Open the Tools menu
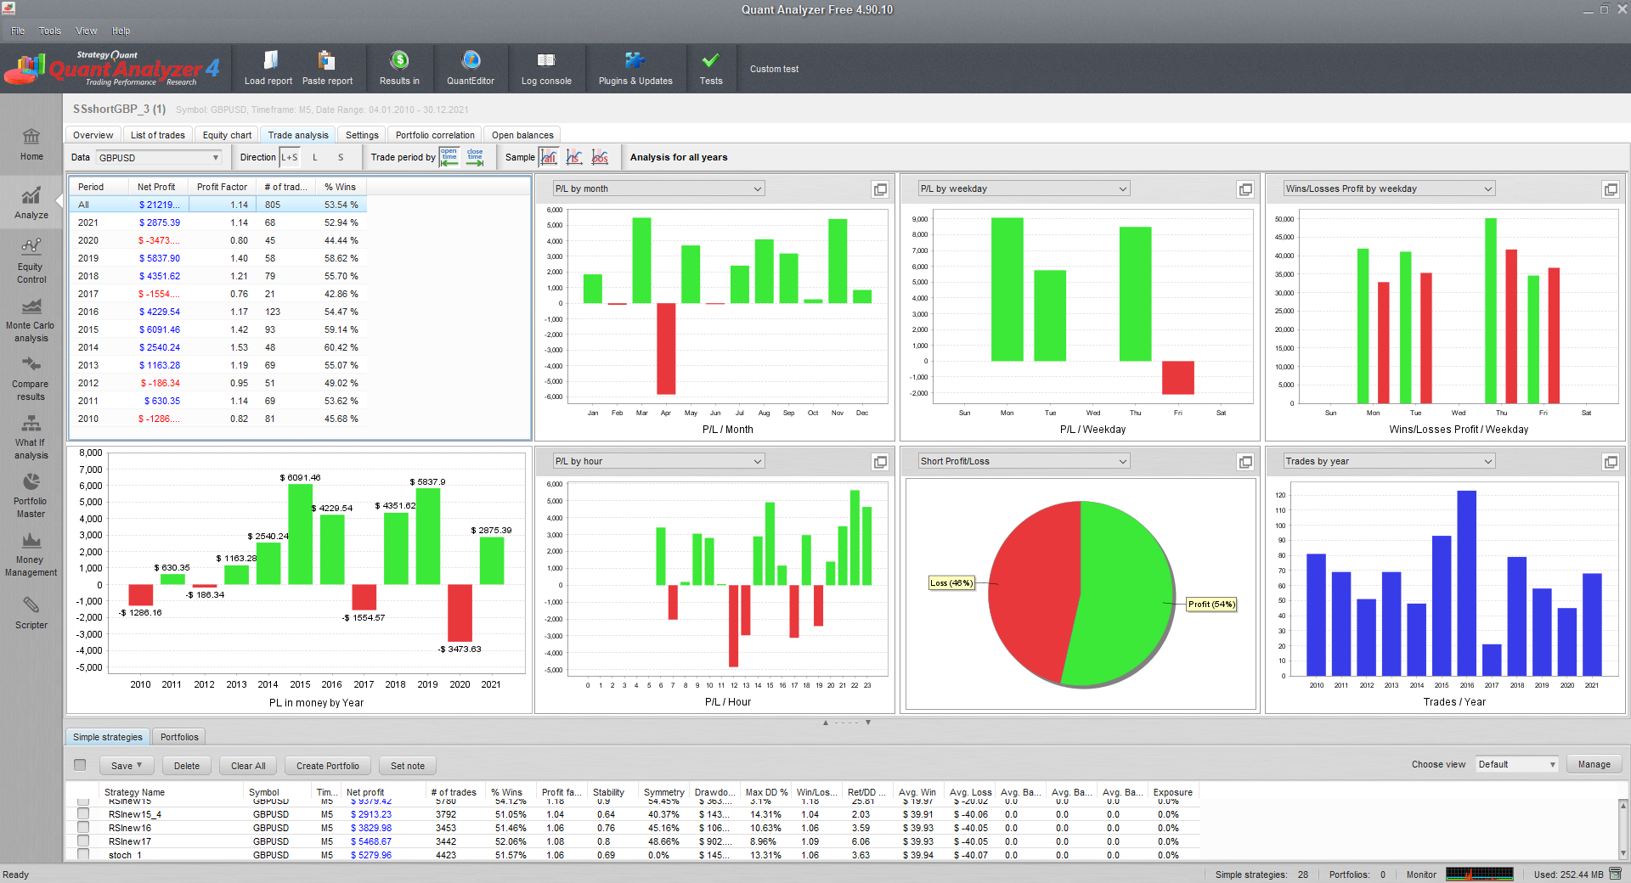The height and width of the screenshot is (883, 1631). (x=50, y=31)
